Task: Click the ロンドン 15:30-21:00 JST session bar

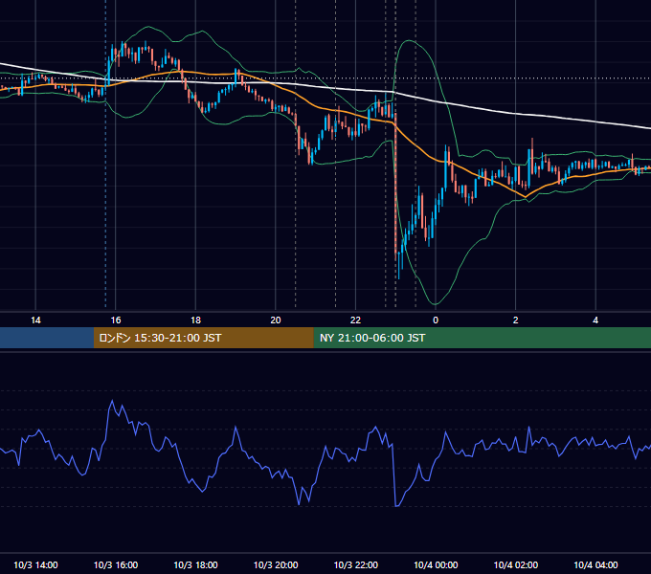Action: pos(203,338)
